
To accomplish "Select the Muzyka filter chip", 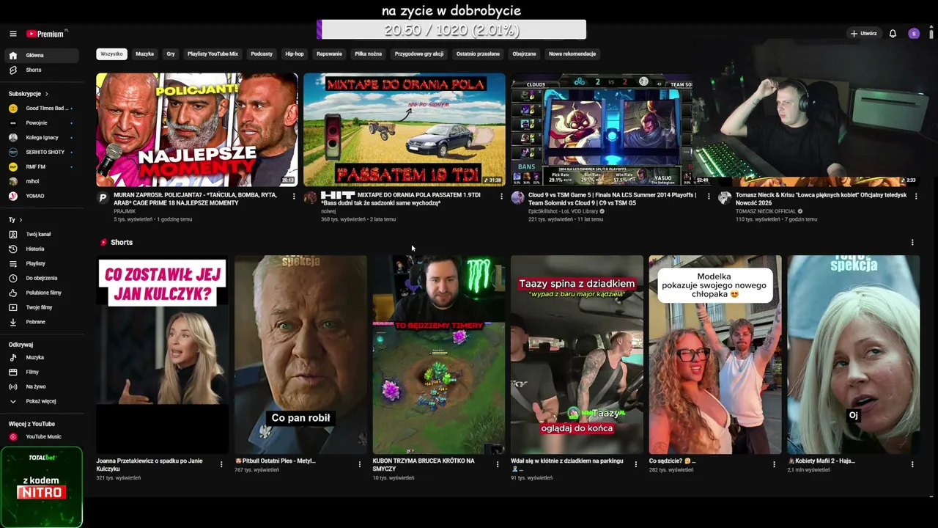I will (x=145, y=54).
